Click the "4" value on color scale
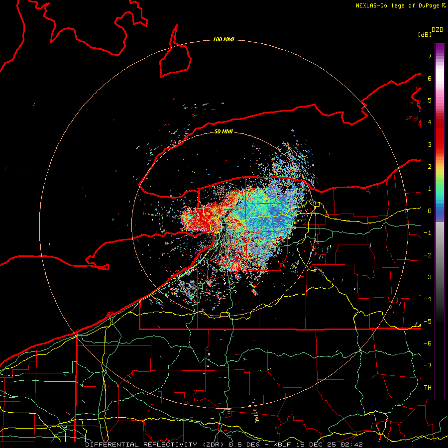Image resolution: width=448 pixels, height=448 pixels. [x=430, y=122]
